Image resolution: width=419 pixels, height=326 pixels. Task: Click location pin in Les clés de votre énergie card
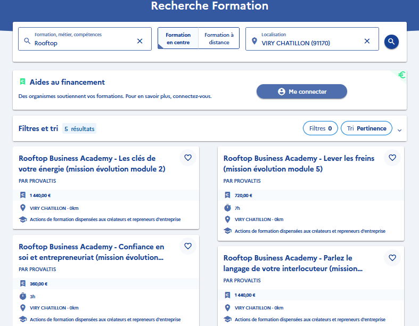[23, 208]
